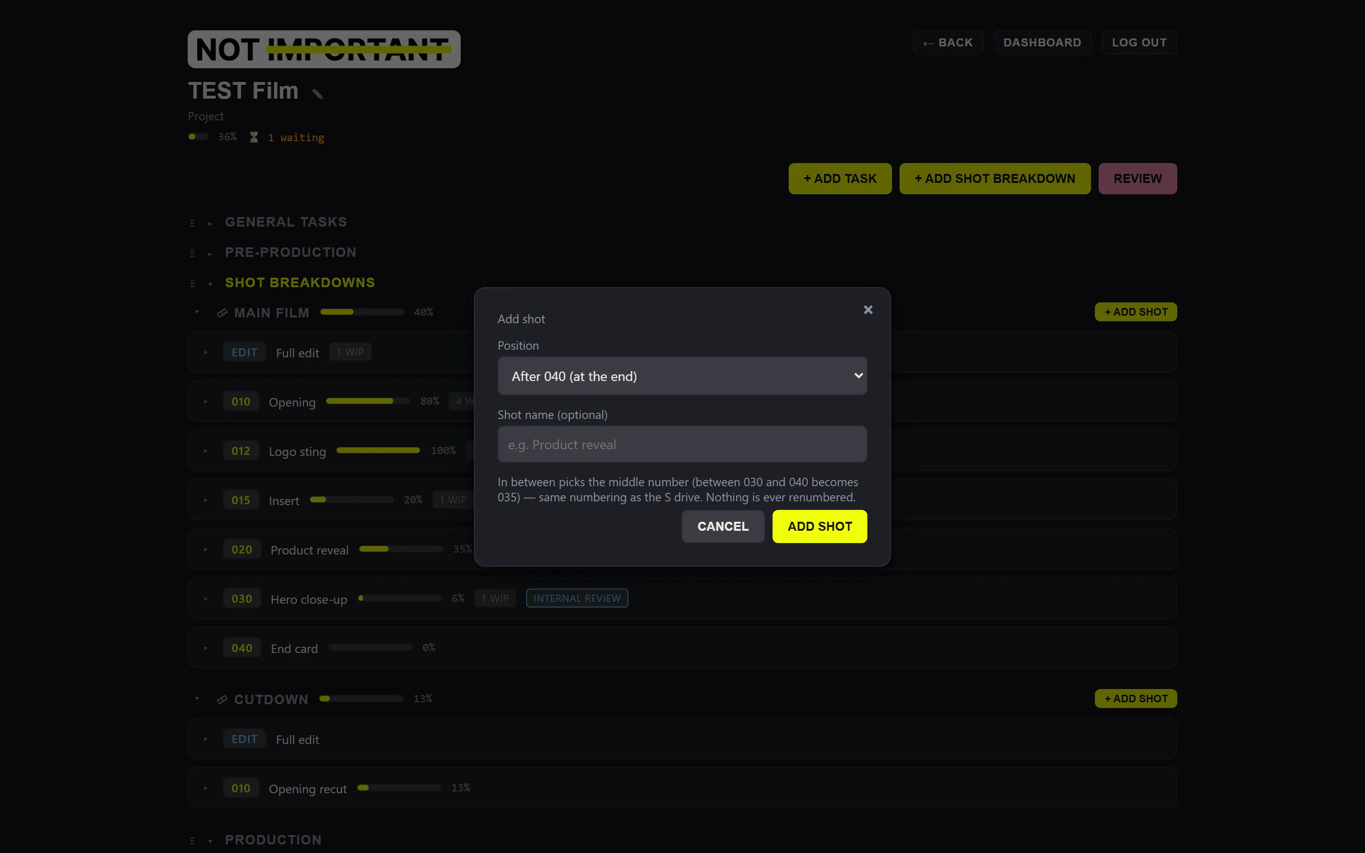Expand shot 010 Opening row
The height and width of the screenshot is (853, 1365).
[206, 402]
